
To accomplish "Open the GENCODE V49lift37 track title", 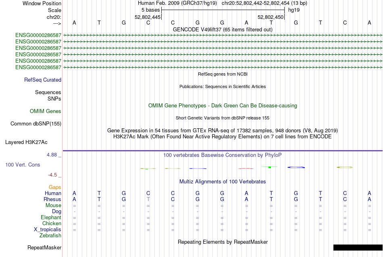I will point(223,29).
